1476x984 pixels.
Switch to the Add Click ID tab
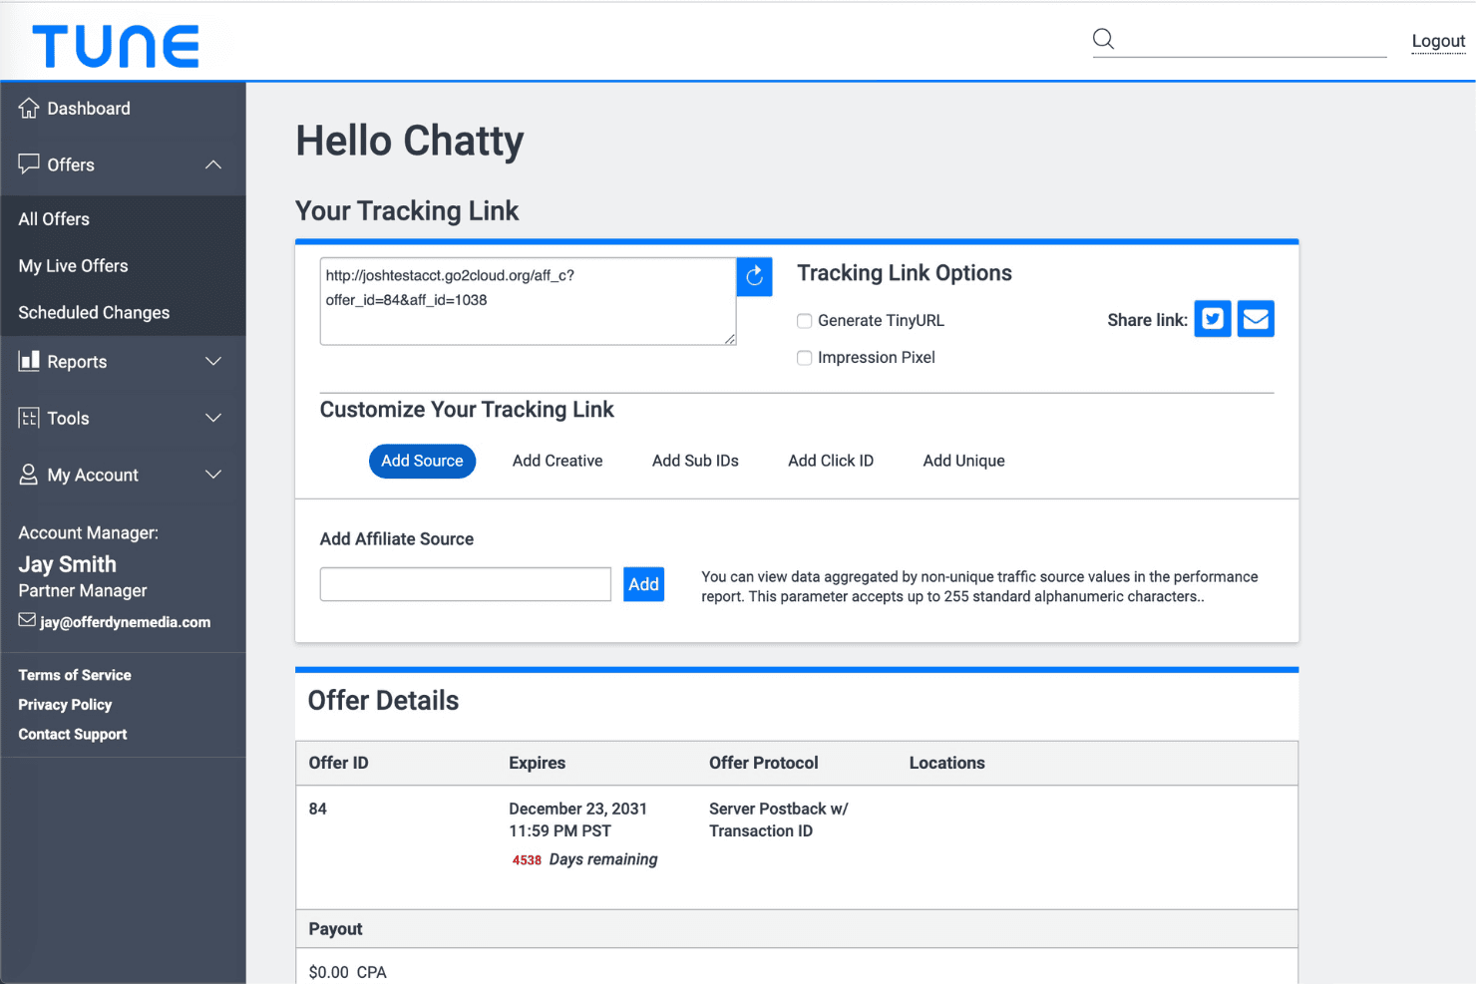click(x=831, y=461)
